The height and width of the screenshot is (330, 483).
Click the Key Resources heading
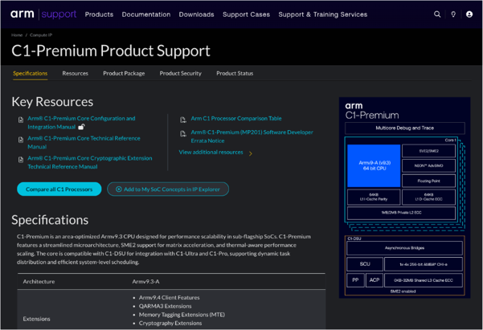pos(52,102)
